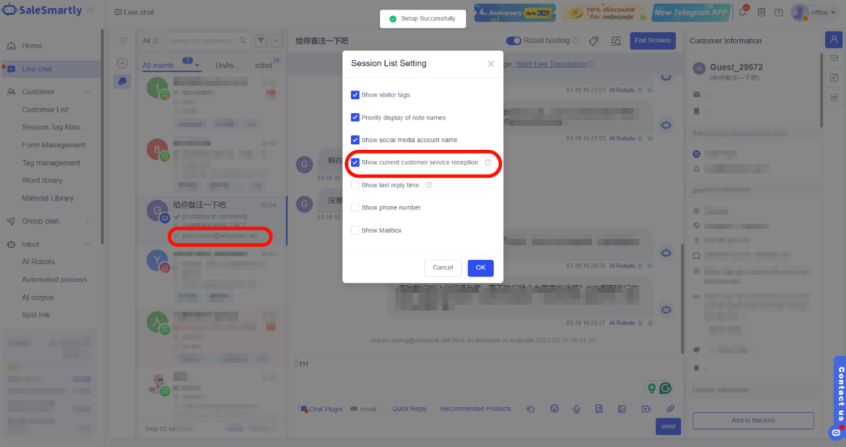The image size is (846, 447).
Task: Open clipboard task list icon
Action: tap(761, 12)
